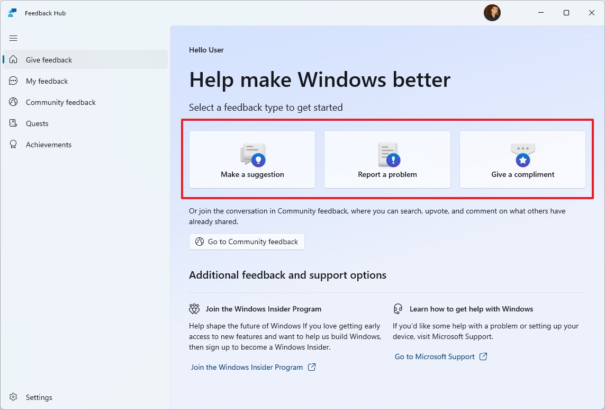Select the Give a compliment card
The height and width of the screenshot is (410, 605).
(x=522, y=159)
